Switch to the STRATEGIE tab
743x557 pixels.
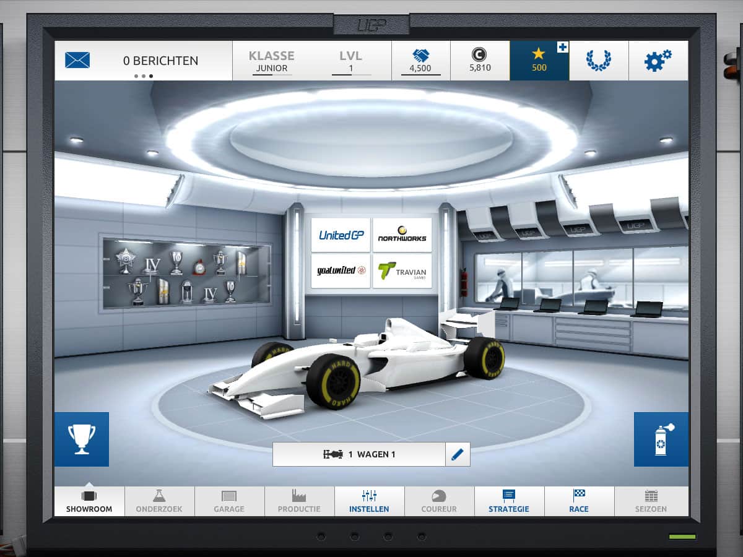[509, 501]
